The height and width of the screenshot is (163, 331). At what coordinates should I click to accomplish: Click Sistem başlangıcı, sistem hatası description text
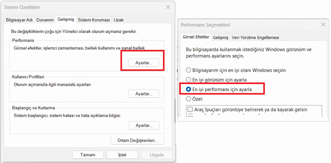click(x=67, y=116)
